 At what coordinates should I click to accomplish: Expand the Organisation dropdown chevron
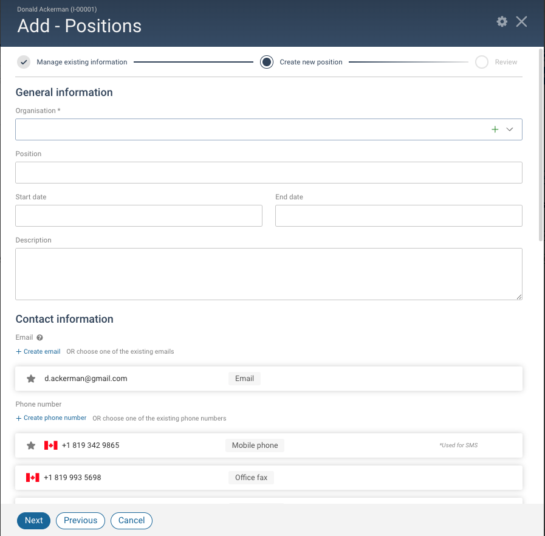point(510,129)
